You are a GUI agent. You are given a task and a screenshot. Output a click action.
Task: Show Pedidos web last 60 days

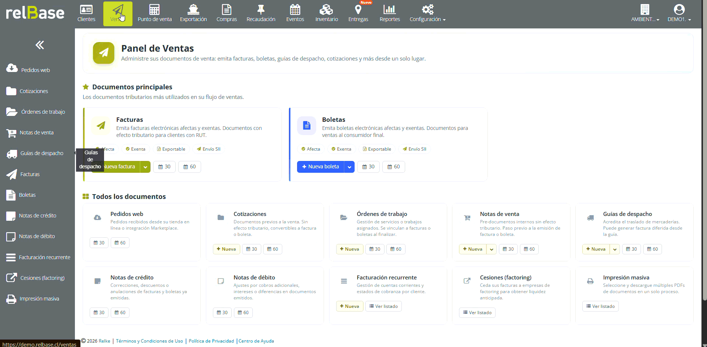click(x=120, y=243)
